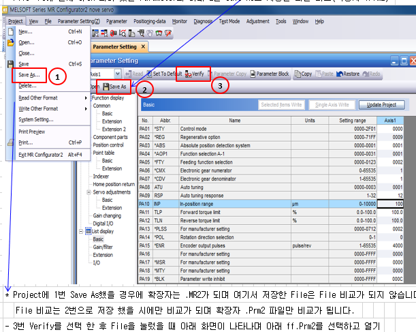The height and width of the screenshot is (332, 416).
Task: Click the Single Axis Write button
Action: 332,105
